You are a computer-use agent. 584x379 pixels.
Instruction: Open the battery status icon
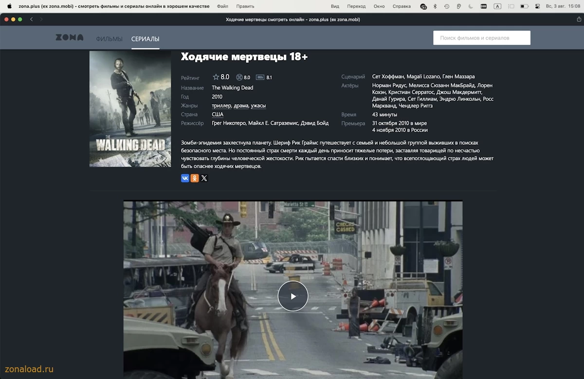click(x=524, y=6)
